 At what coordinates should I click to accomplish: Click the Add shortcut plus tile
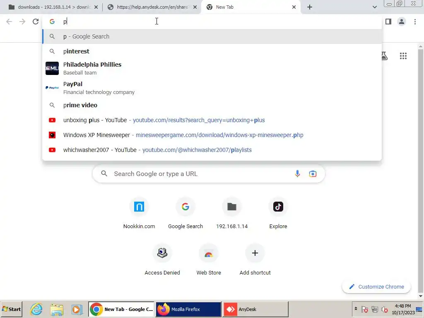(x=255, y=260)
